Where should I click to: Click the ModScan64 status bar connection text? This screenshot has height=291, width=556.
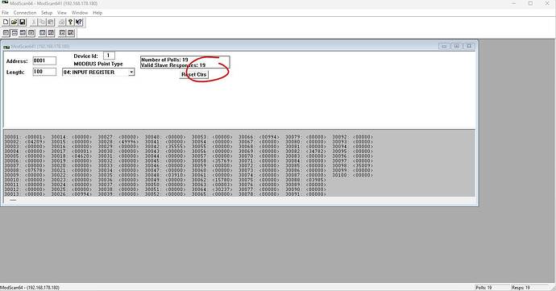[x=30, y=288]
